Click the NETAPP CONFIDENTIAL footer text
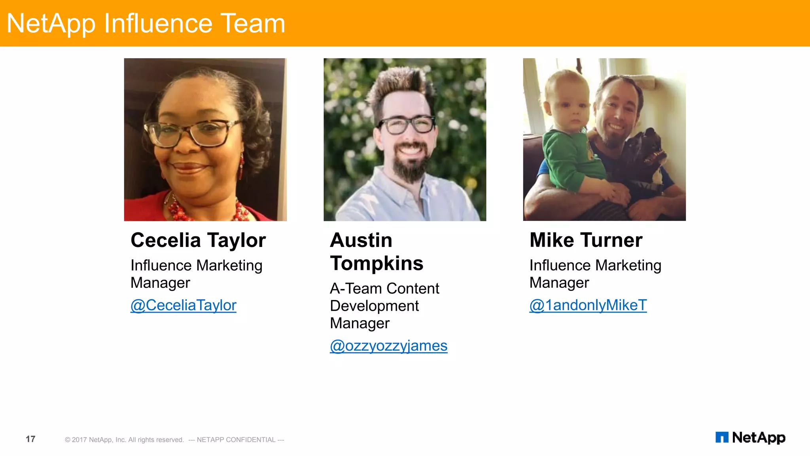Screen dimensions: 810x456 (x=236, y=440)
